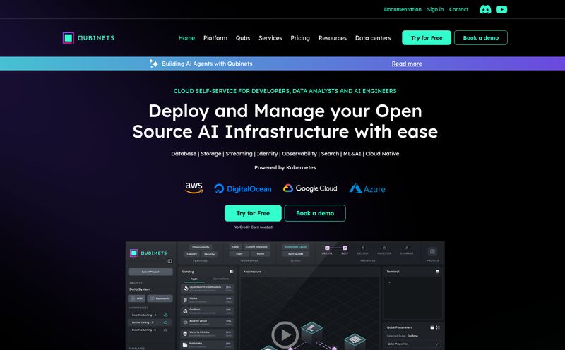Click Try for Free in the header
The height and width of the screenshot is (350, 565).
(427, 38)
